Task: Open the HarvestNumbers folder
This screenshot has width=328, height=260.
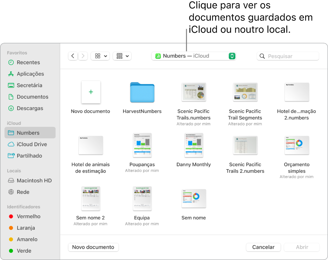Action: point(142,92)
